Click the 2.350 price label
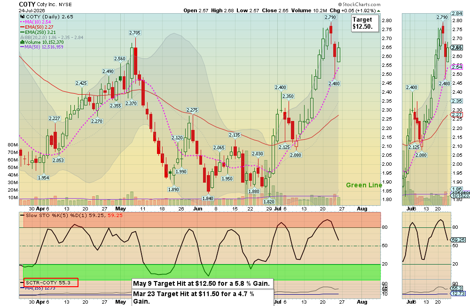 (288, 97)
